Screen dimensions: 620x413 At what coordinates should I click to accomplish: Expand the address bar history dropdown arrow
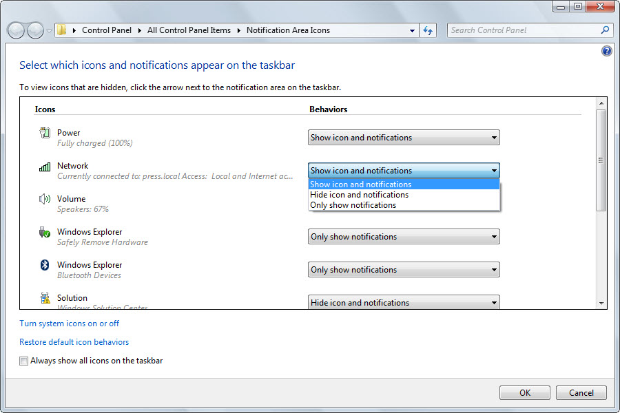pos(412,30)
